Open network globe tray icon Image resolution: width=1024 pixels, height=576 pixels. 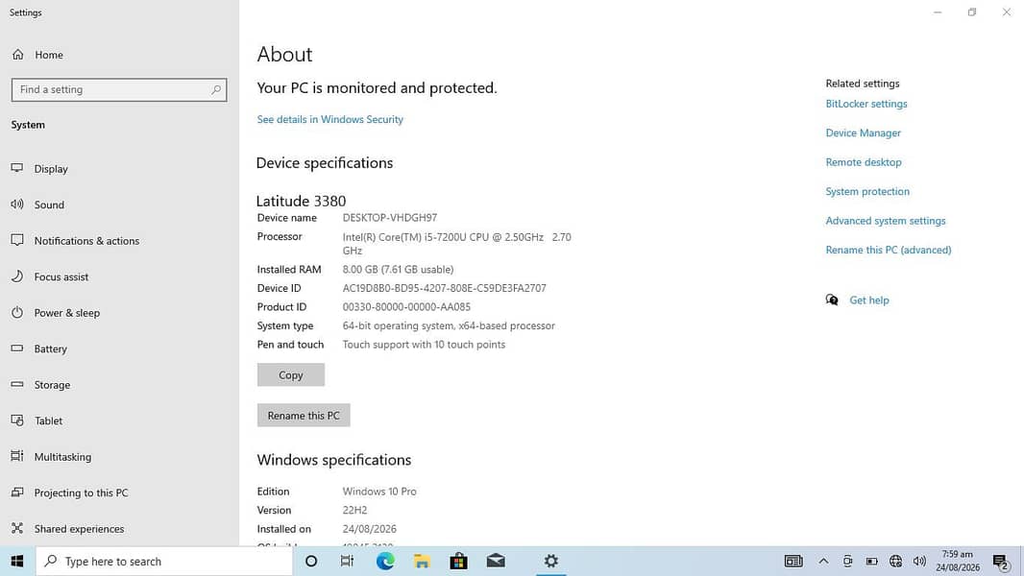(x=896, y=561)
